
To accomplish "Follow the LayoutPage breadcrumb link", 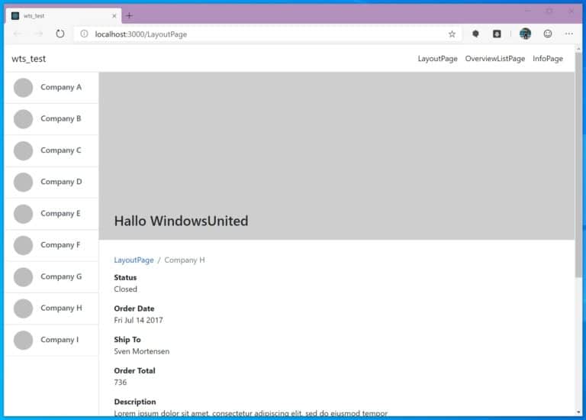I will tap(134, 260).
